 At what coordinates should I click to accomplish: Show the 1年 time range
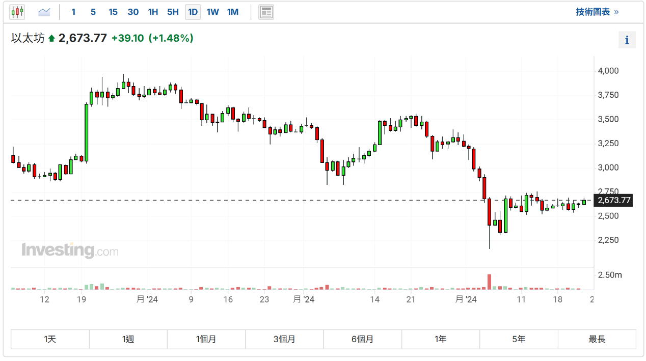[441, 339]
